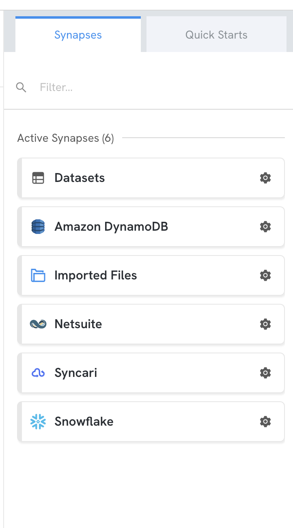Image resolution: width=293 pixels, height=528 pixels.
Task: Select the Syncari synapse name
Action: click(x=76, y=373)
